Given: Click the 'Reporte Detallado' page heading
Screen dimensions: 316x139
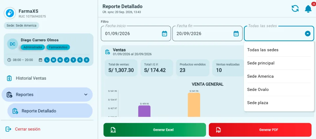Looking at the screenshot, I should click(122, 7).
